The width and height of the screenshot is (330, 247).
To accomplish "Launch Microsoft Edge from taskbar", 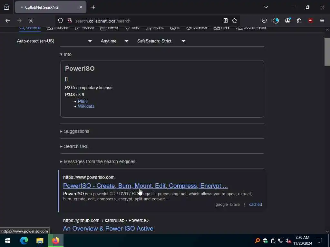I will point(24,241).
